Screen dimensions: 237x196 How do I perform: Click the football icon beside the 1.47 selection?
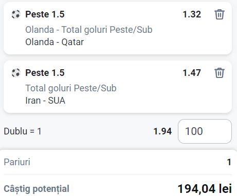click(x=16, y=73)
